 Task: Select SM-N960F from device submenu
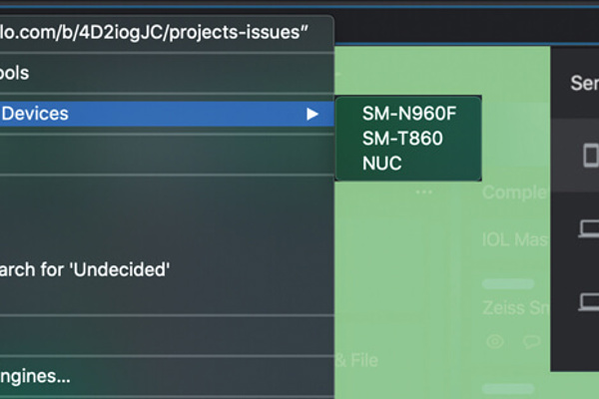point(408,113)
